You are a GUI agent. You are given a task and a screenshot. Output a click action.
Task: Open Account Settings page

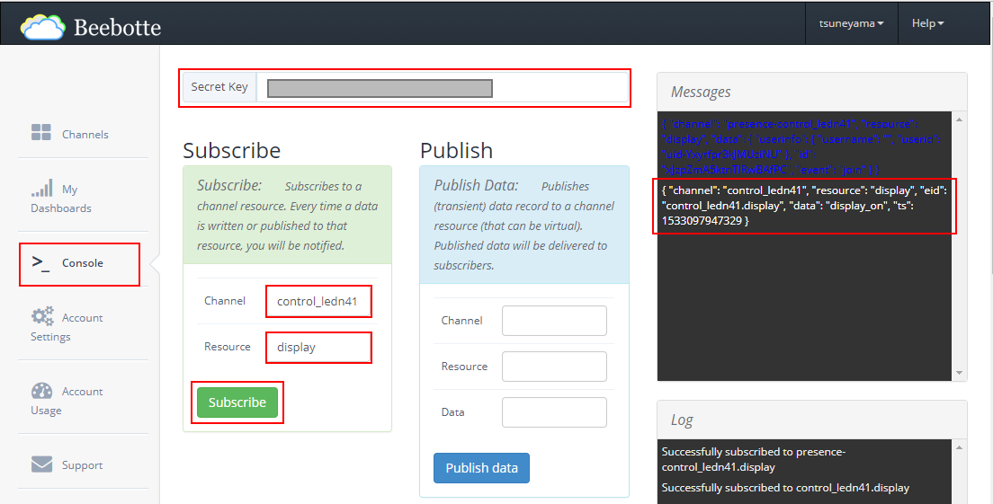pyautogui.click(x=67, y=327)
